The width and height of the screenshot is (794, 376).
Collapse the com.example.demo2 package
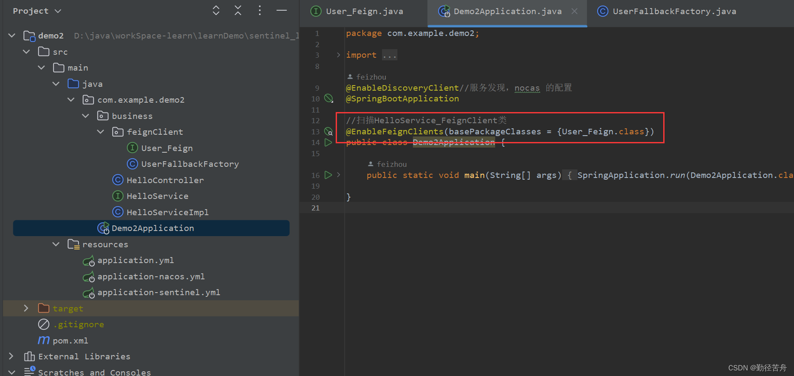click(x=71, y=100)
